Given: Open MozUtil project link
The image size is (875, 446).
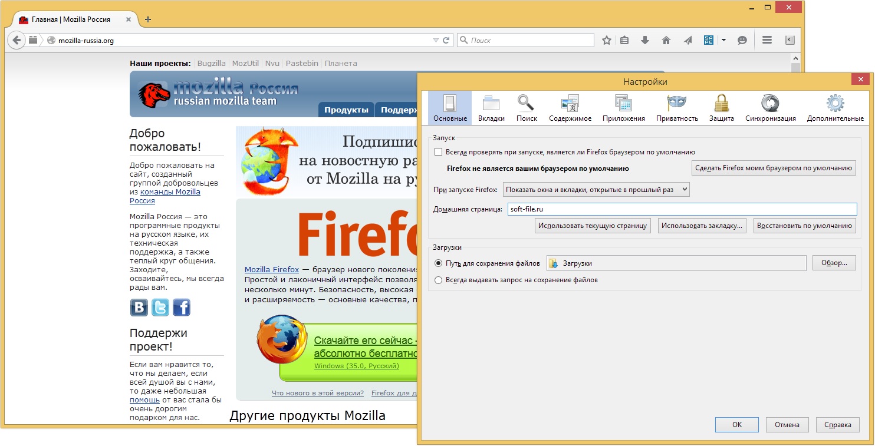Looking at the screenshot, I should coord(245,63).
